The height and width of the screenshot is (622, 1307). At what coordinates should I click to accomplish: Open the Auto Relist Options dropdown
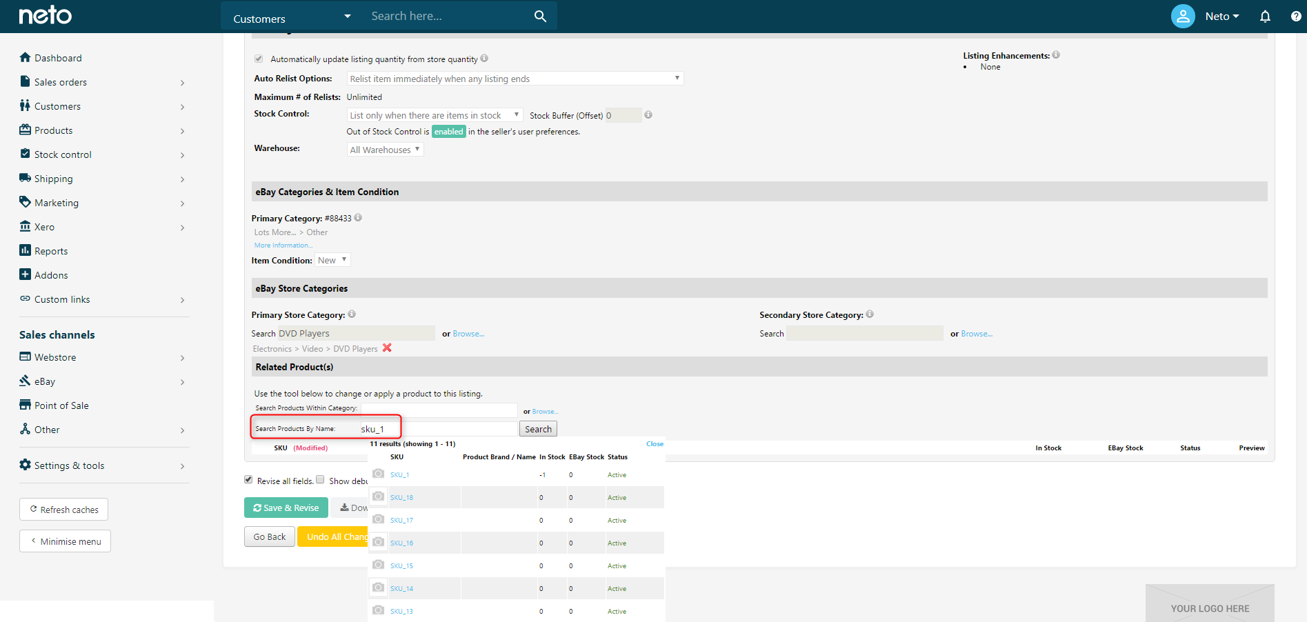(515, 79)
